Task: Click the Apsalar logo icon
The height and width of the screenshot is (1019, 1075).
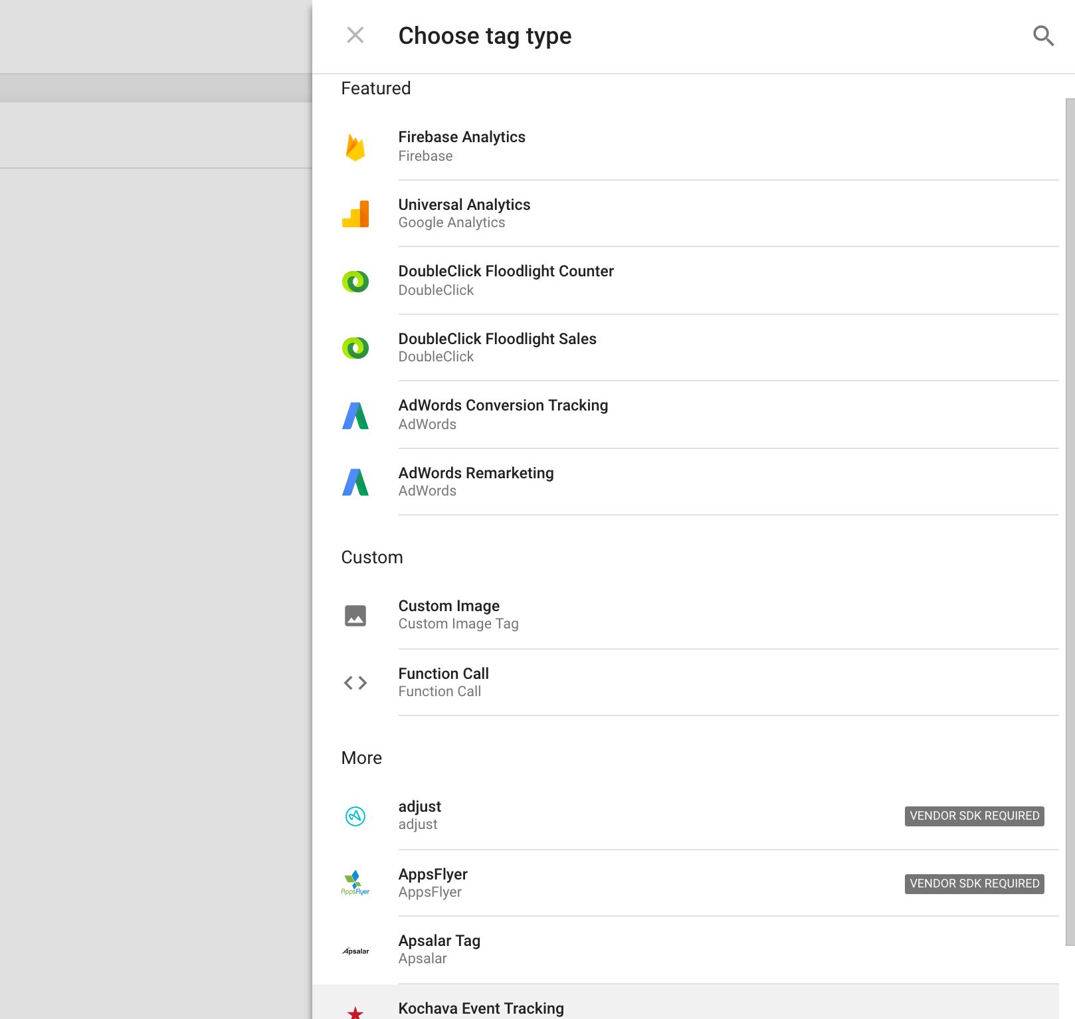Action: pyautogui.click(x=355, y=951)
